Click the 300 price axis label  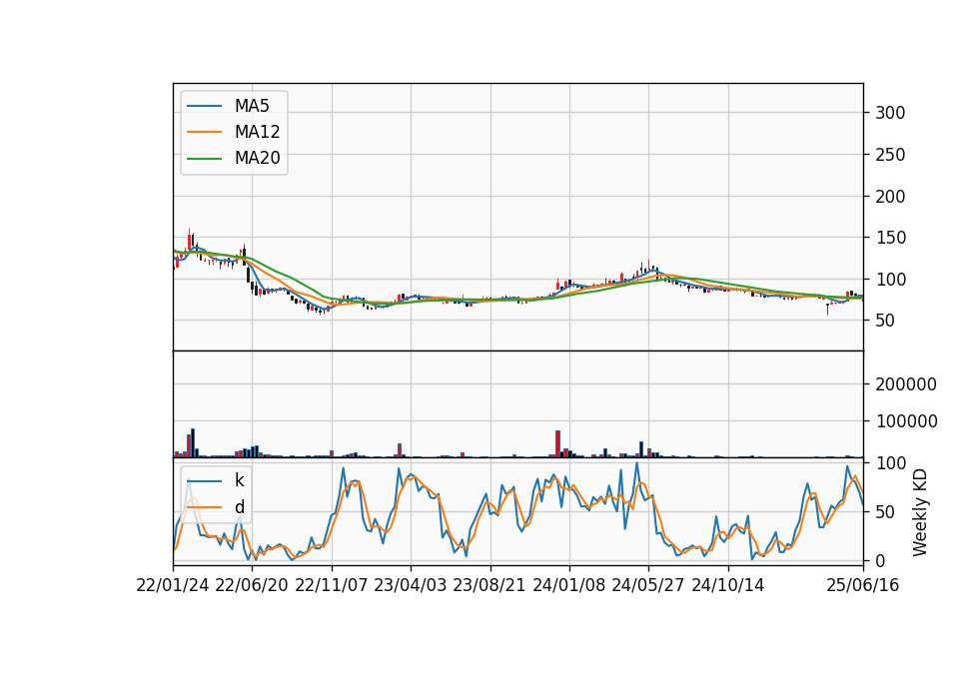click(x=890, y=113)
